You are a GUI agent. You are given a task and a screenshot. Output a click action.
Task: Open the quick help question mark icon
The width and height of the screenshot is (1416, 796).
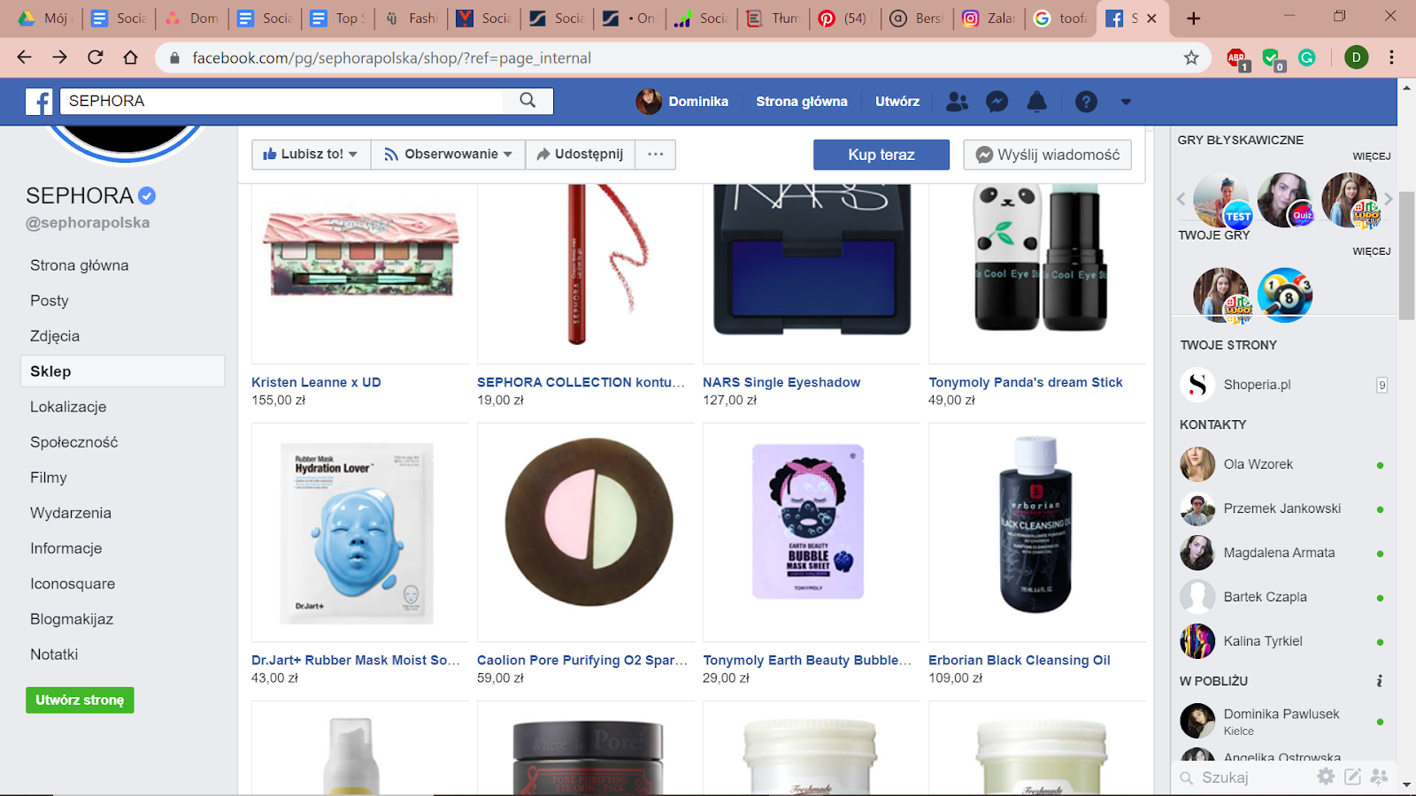click(1086, 102)
